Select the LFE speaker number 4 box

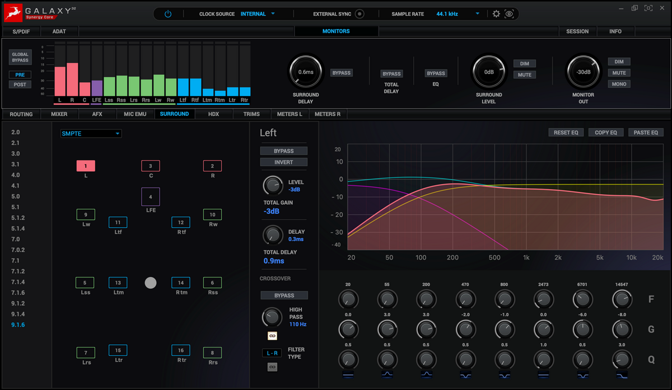tap(151, 197)
